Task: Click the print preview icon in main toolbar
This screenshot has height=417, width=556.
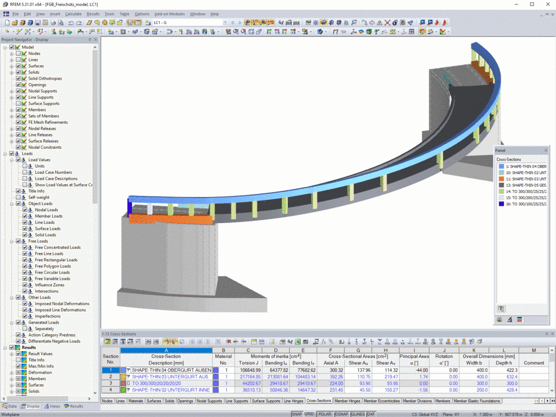Action: [x=61, y=23]
